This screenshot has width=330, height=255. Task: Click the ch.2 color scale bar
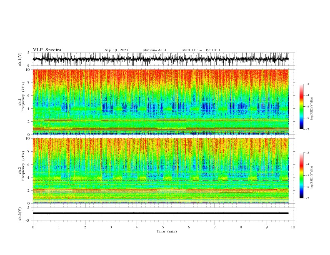click(x=301, y=175)
